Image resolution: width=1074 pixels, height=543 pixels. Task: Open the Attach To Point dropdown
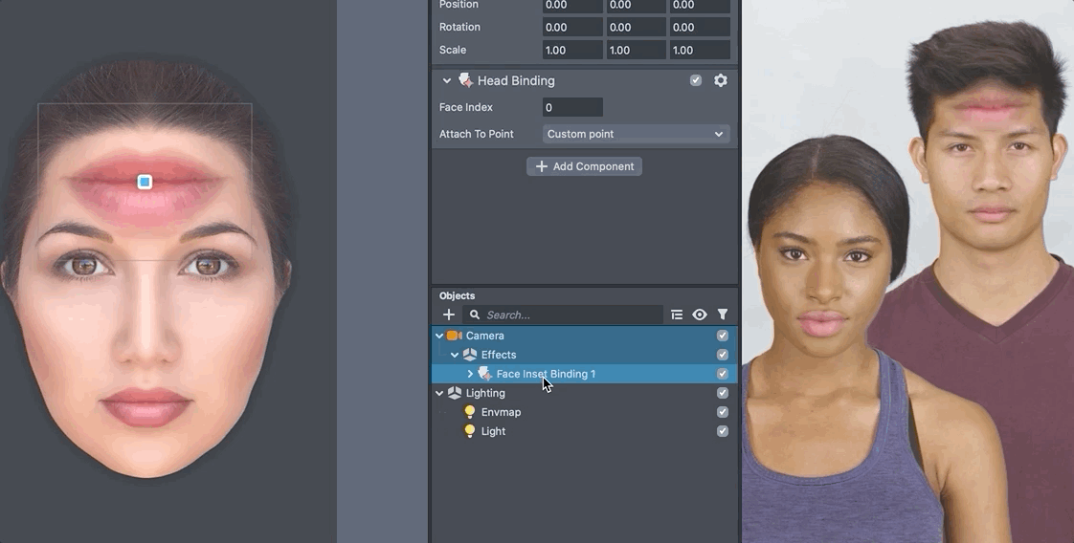tap(636, 134)
